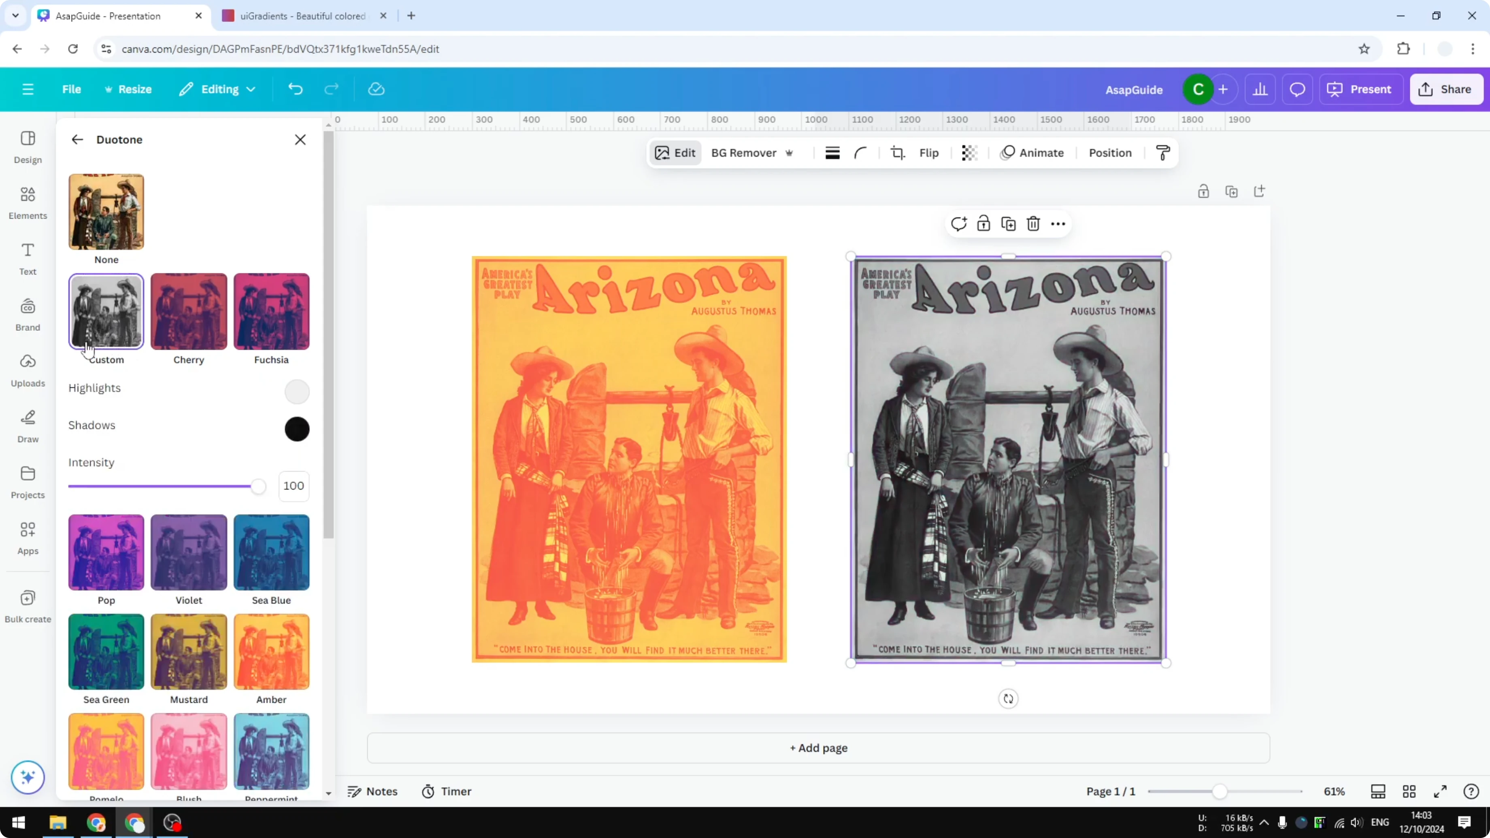Click the Intensity slider handle
Image resolution: width=1490 pixels, height=838 pixels.
(x=259, y=486)
